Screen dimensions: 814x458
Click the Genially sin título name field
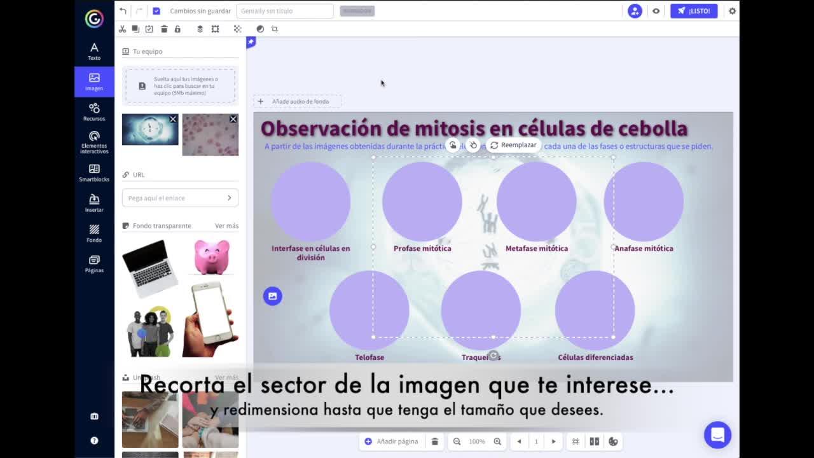[x=285, y=11]
